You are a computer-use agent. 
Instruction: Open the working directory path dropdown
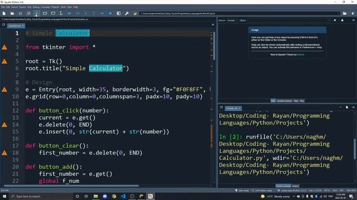(339, 13)
